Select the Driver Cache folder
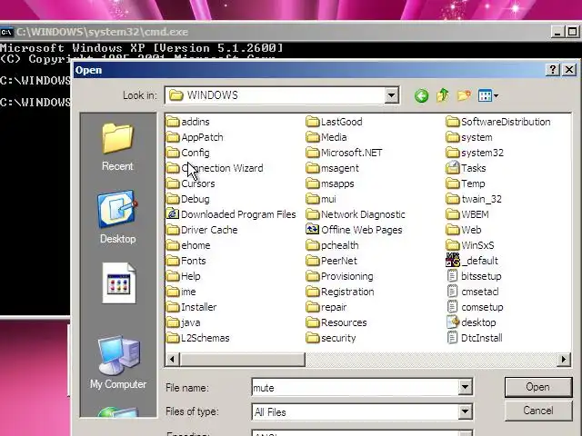 202,230
